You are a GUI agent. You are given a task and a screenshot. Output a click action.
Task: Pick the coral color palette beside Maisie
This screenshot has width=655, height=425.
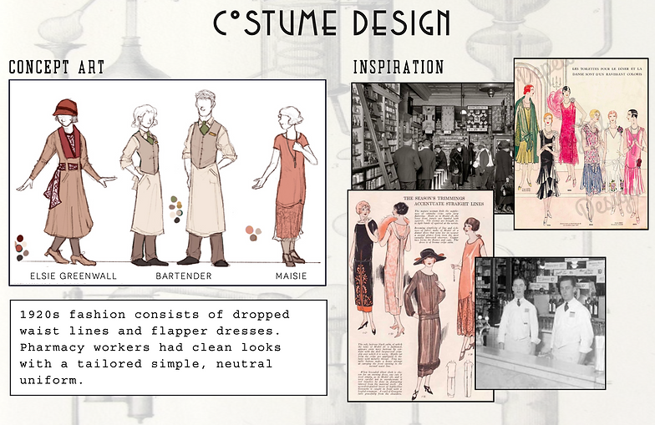pos(253,233)
